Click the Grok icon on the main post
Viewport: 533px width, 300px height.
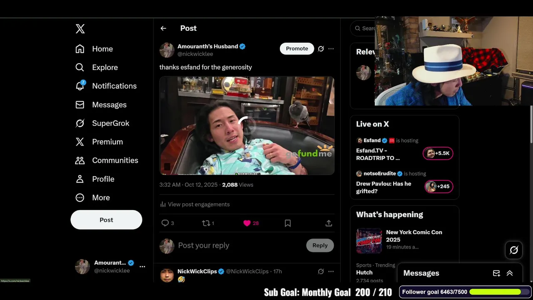pos(321,49)
